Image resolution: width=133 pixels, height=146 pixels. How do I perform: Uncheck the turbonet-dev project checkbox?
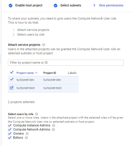coord(12,79)
